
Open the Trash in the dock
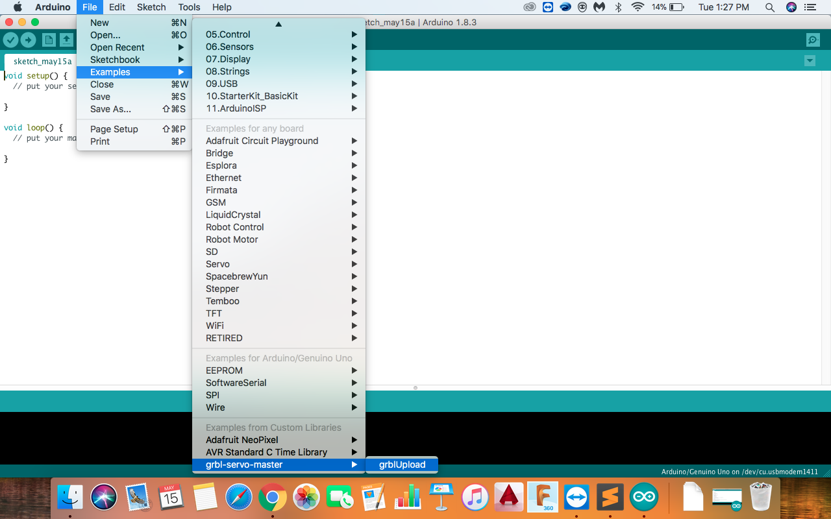760,498
